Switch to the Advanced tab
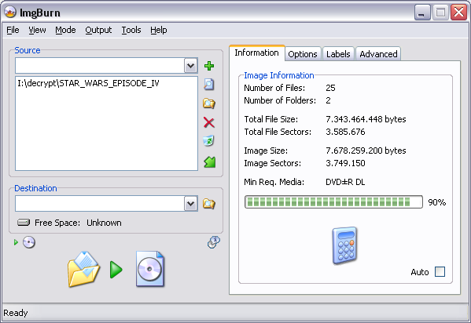This screenshot has height=323, width=471. point(378,54)
